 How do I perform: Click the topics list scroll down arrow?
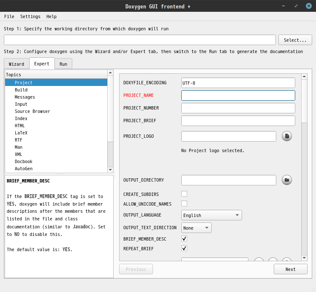coord(110,170)
